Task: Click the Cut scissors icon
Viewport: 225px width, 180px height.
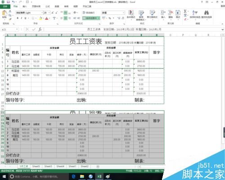Action: [10, 11]
